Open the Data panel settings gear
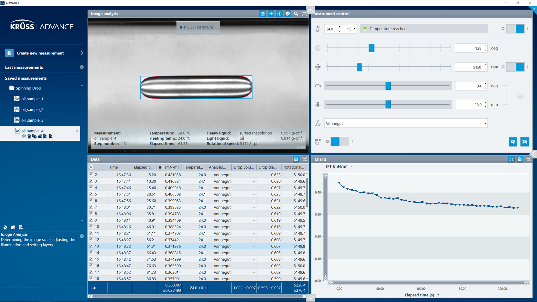This screenshot has height=302, width=537. coord(296,159)
